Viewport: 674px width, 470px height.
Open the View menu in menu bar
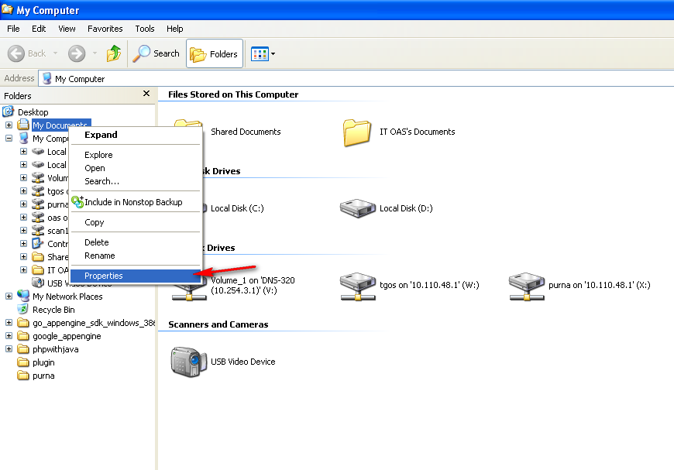click(67, 29)
